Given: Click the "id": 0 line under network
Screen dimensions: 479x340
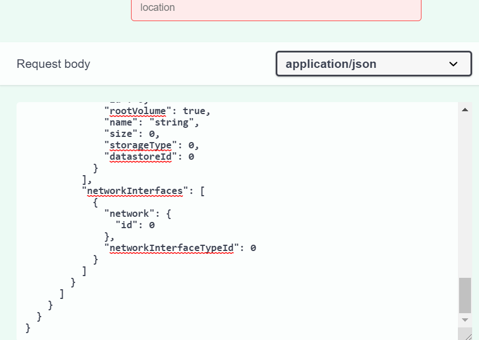Looking at the screenshot, I should 136,225.
